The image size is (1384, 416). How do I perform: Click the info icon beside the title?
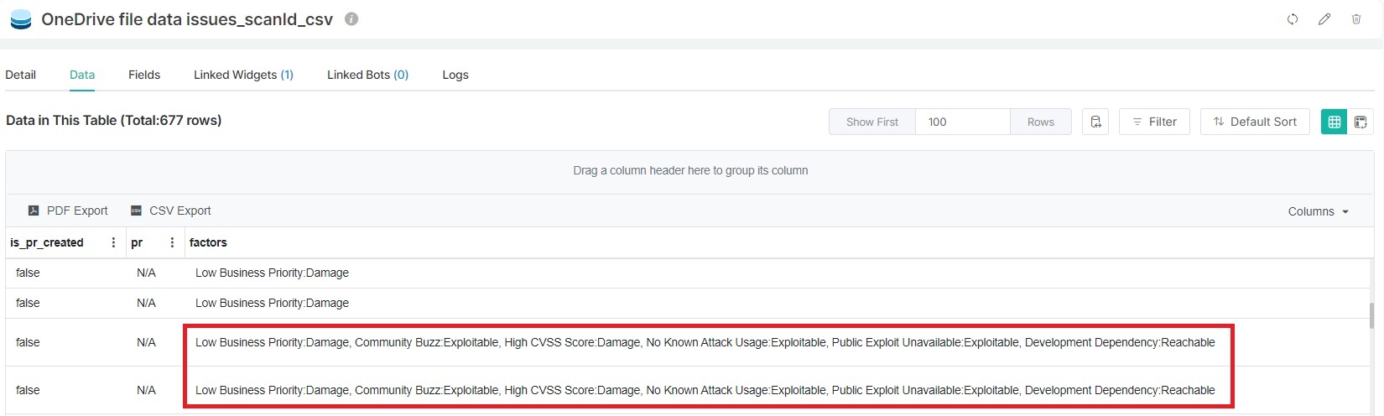[x=351, y=18]
